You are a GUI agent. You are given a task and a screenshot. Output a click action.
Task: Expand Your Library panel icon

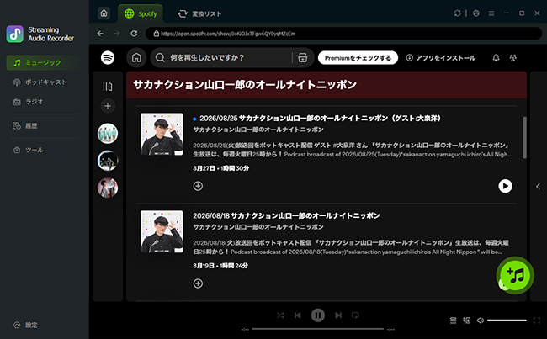coord(108,86)
